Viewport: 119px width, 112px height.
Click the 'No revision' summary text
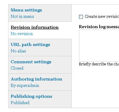click(22, 34)
